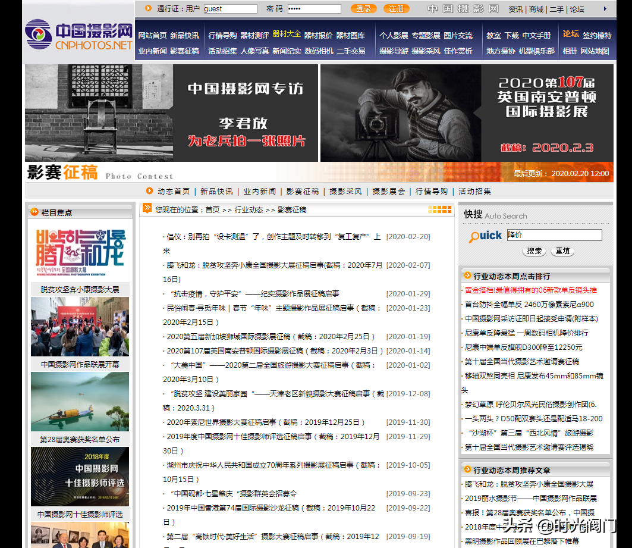632x548 pixels.
Task: Open 2020第107届英国南安普顿国际摄影展征稿 article
Action: pos(275,351)
